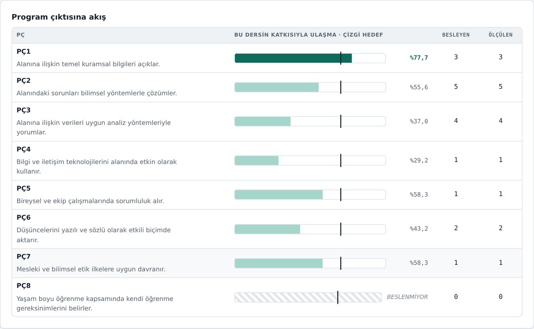
Task: Click the PÇ4 attainment progress bar
Action: [x=310, y=160]
